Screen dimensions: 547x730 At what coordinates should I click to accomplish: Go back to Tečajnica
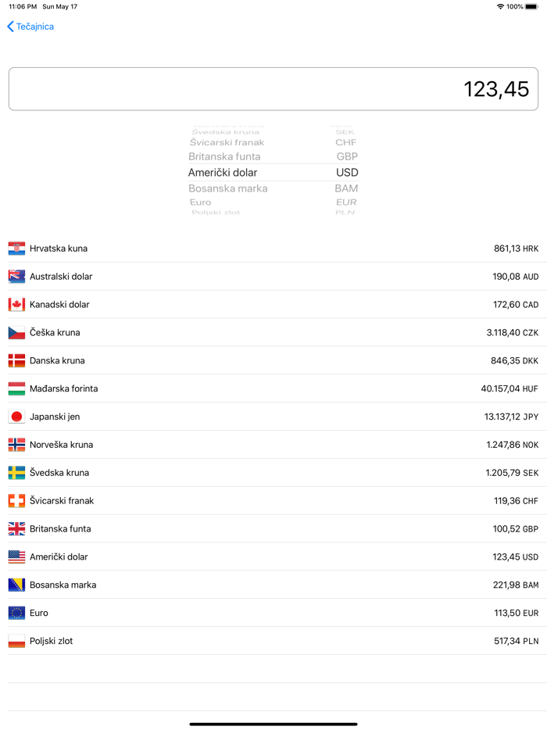pyautogui.click(x=30, y=27)
